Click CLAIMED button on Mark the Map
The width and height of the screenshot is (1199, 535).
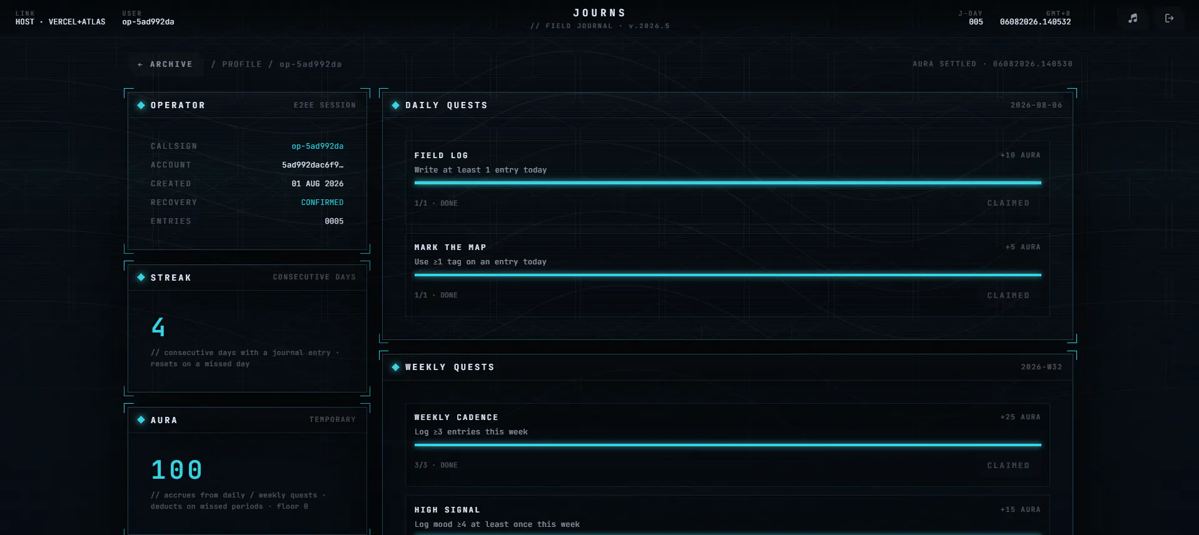point(1008,295)
